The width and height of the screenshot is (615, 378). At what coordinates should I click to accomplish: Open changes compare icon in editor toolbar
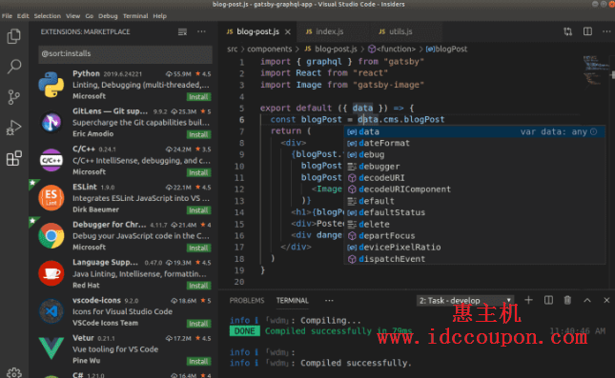[x=568, y=31]
